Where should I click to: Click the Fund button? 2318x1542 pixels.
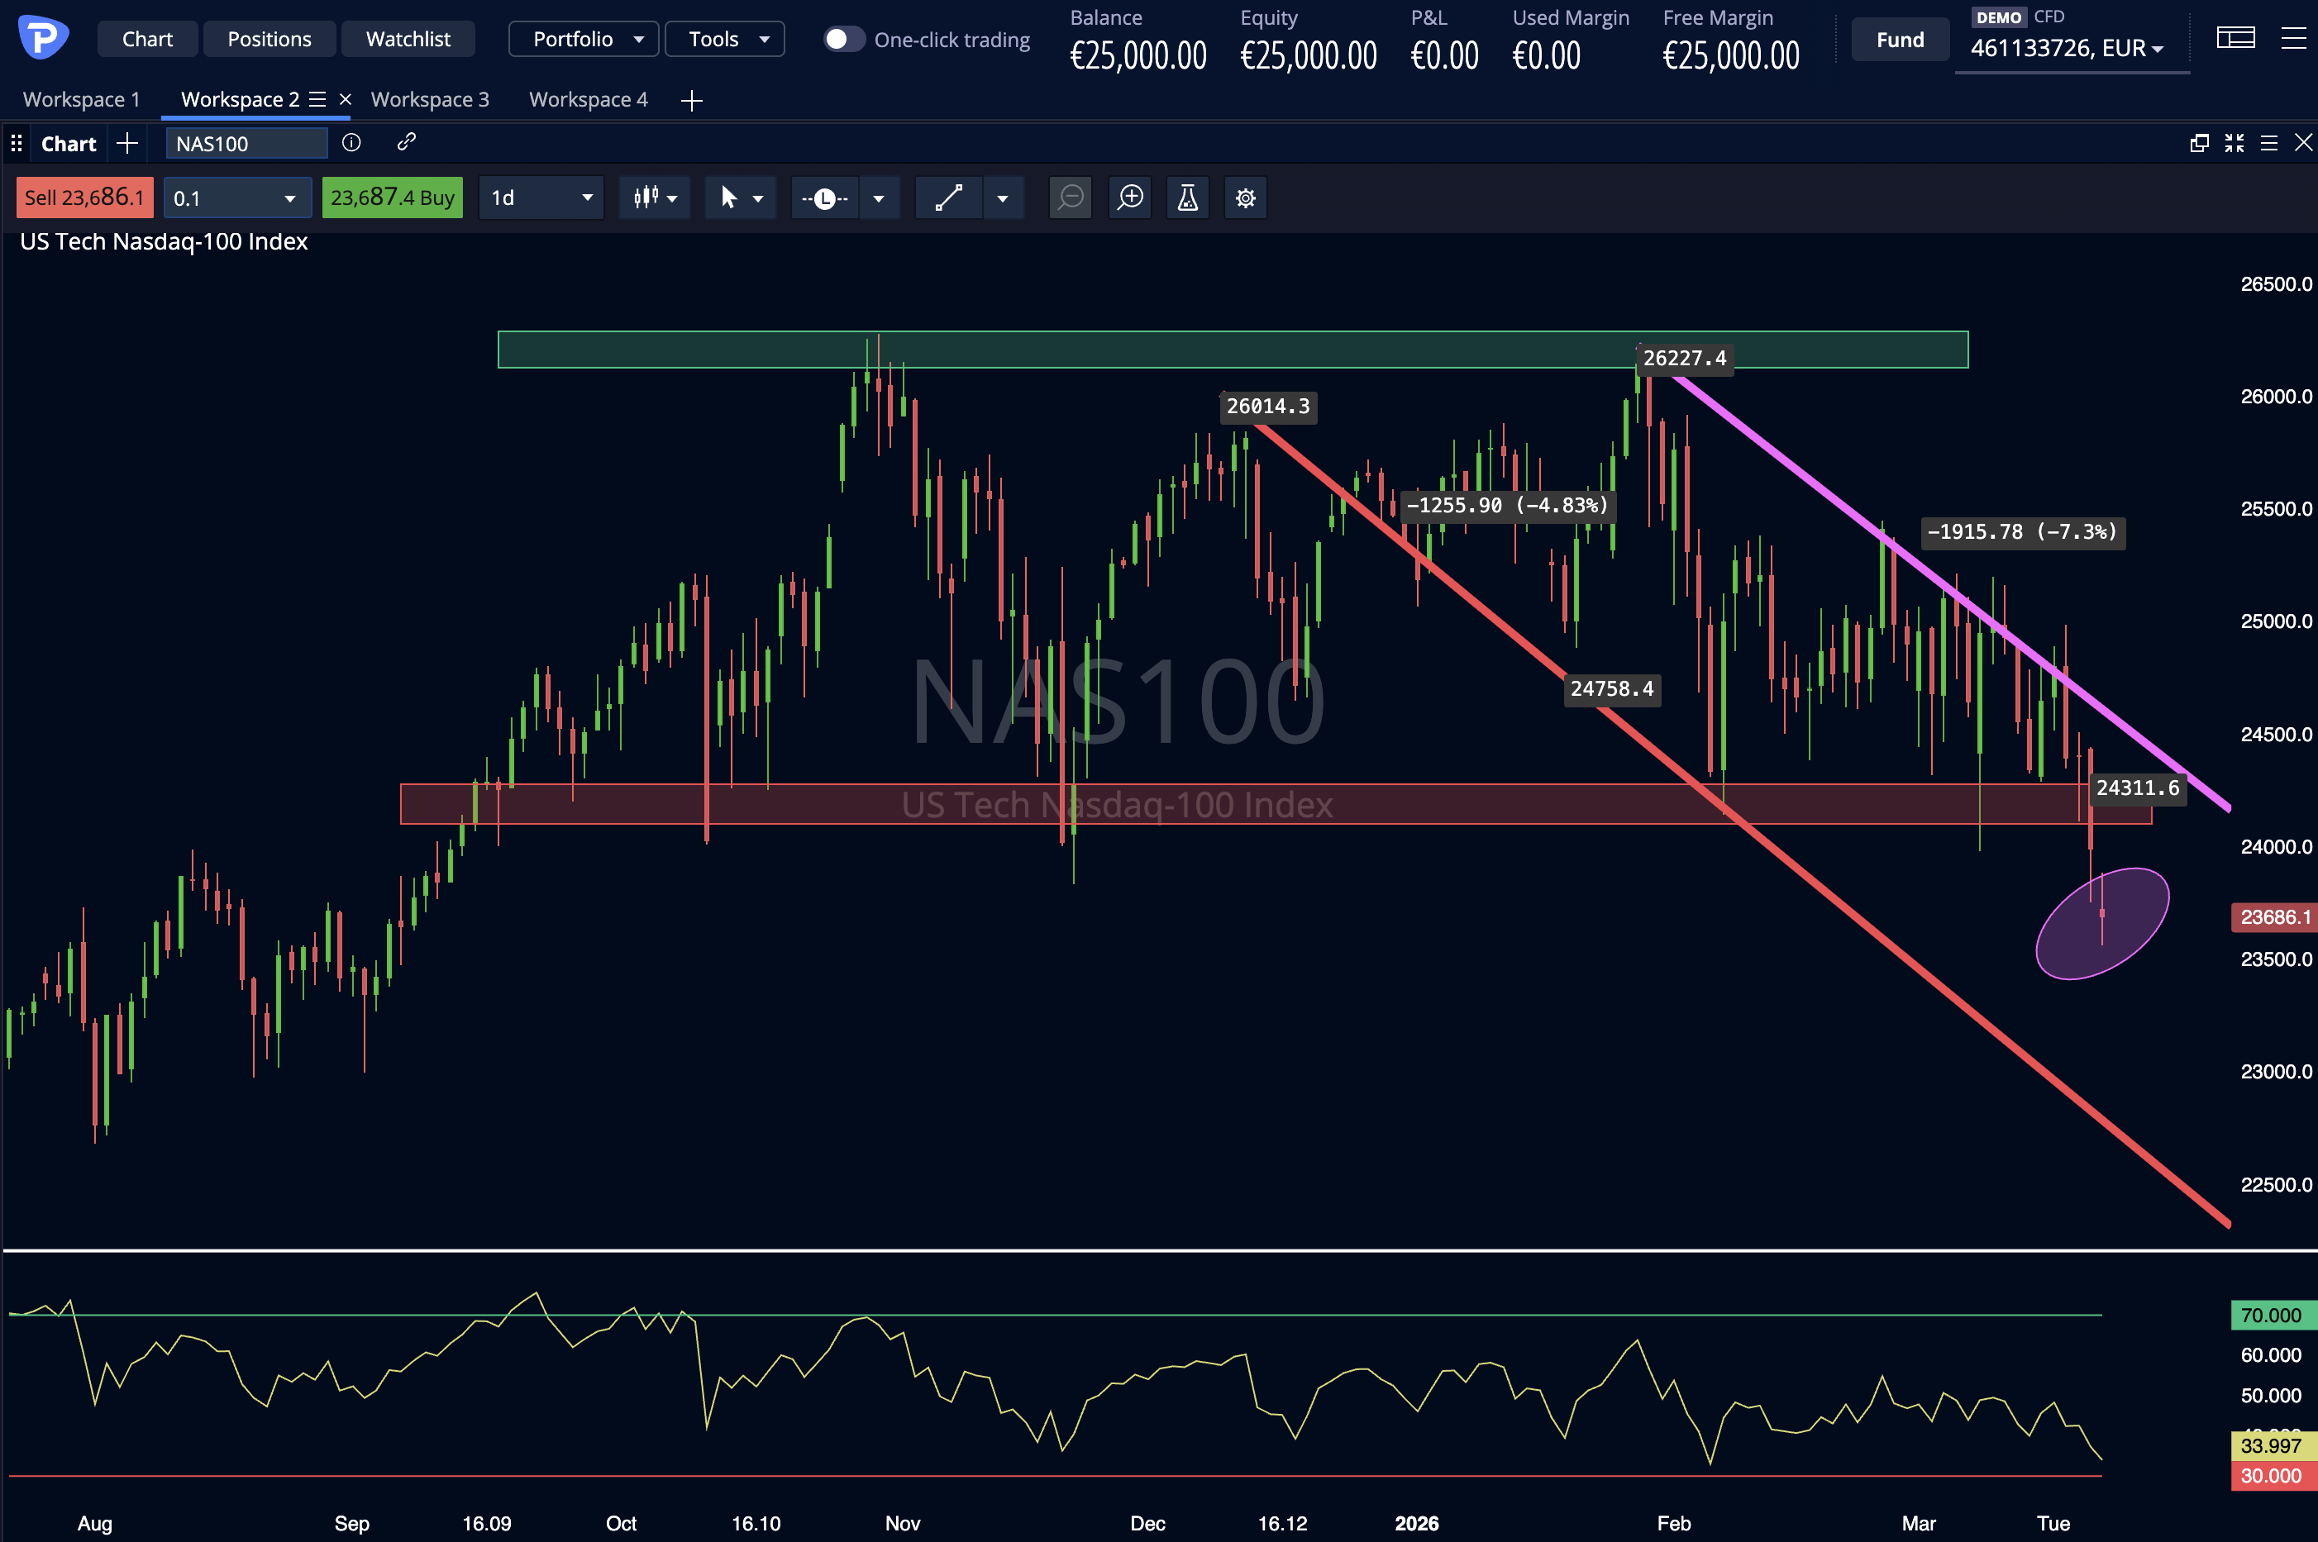(1899, 40)
